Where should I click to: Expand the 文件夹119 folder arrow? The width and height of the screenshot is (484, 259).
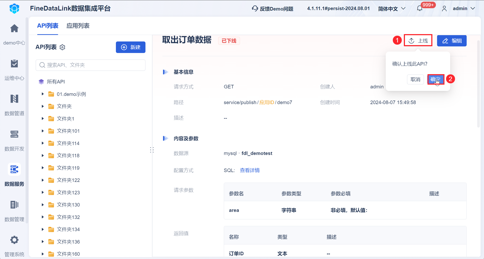(x=42, y=168)
